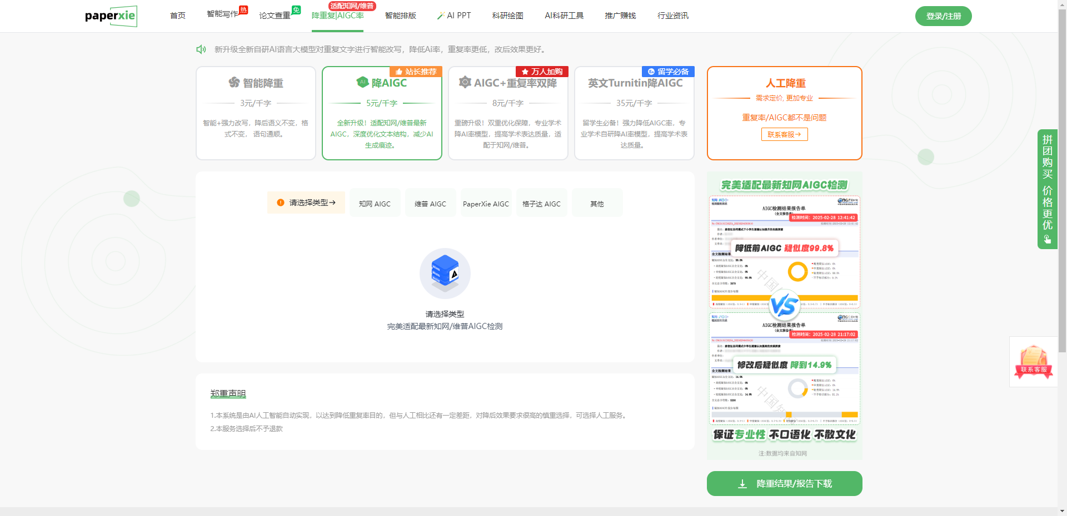Click the PaperXie AIGC selector button
The height and width of the screenshot is (516, 1067).
[486, 203]
